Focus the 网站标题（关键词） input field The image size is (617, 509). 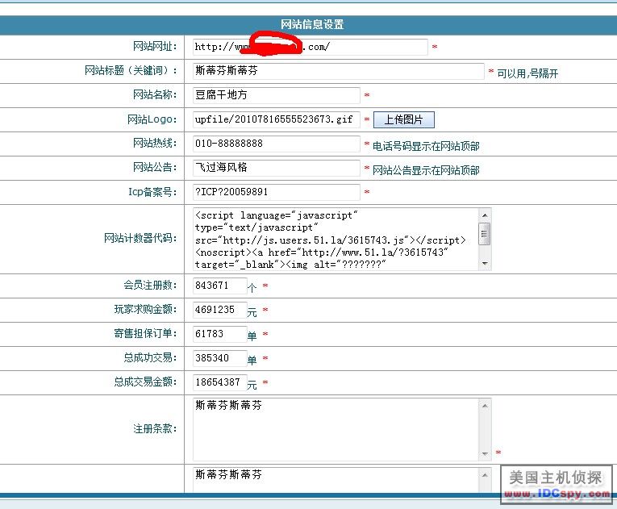coord(339,71)
